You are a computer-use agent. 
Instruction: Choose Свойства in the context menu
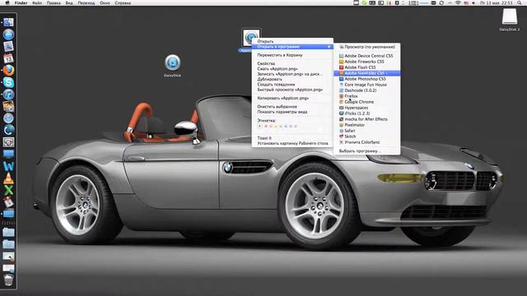point(292,63)
